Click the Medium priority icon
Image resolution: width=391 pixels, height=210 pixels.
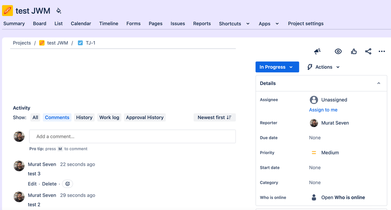(314, 153)
